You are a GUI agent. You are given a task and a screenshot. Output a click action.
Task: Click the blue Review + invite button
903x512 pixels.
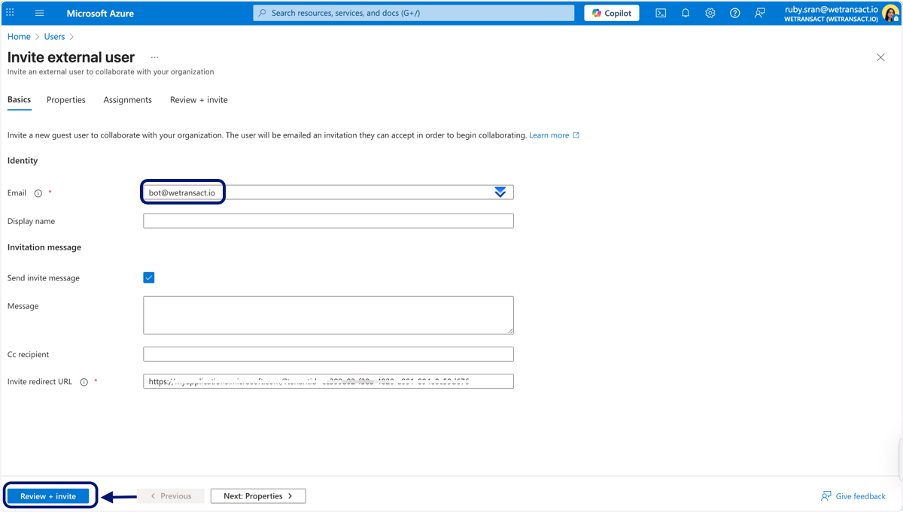[48, 496]
